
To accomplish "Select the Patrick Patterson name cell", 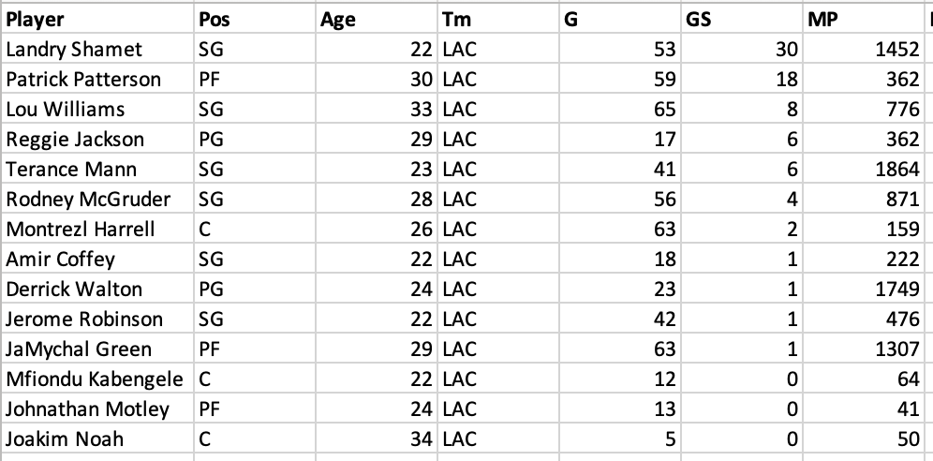I will [97, 79].
